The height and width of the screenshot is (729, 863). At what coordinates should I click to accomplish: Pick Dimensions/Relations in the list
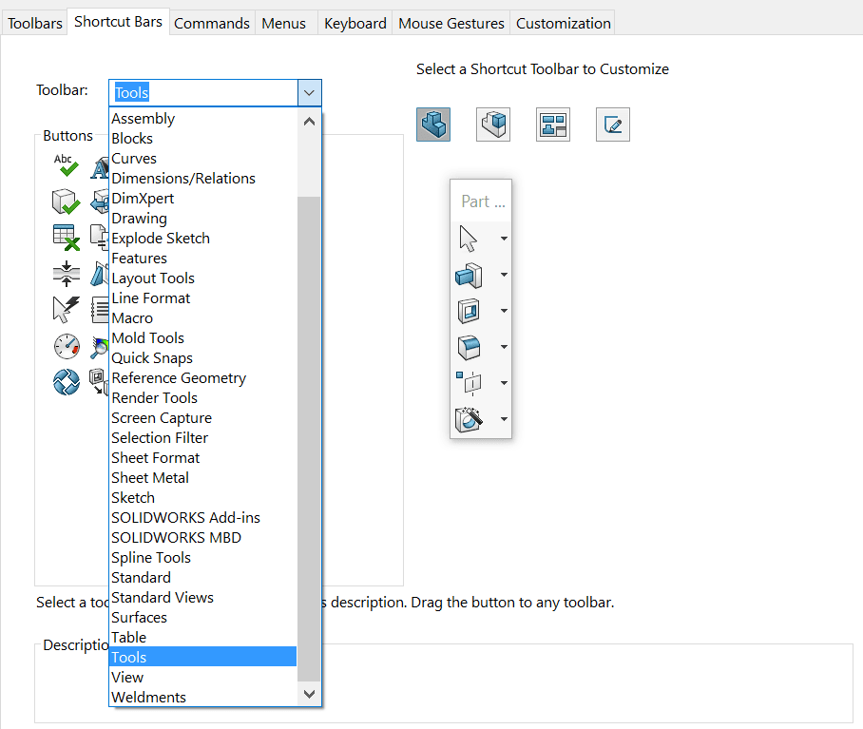[203, 179]
